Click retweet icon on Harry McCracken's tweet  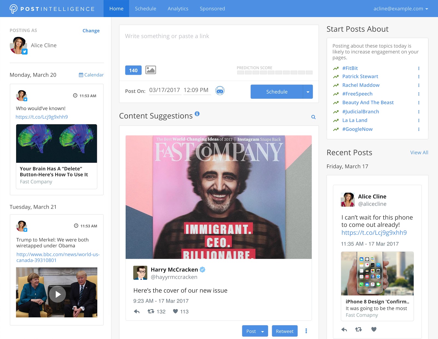tap(151, 311)
